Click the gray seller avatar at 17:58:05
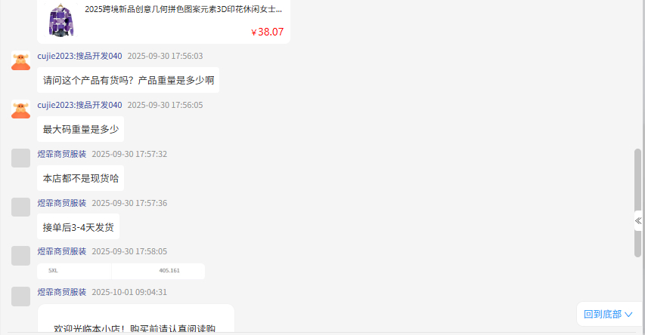 pos(20,255)
